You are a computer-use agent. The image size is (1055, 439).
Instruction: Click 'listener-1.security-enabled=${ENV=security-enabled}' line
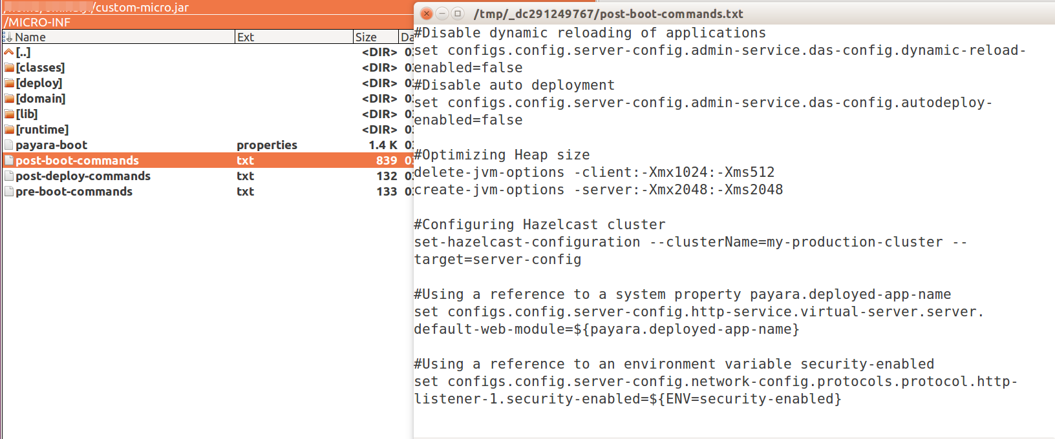coord(628,399)
